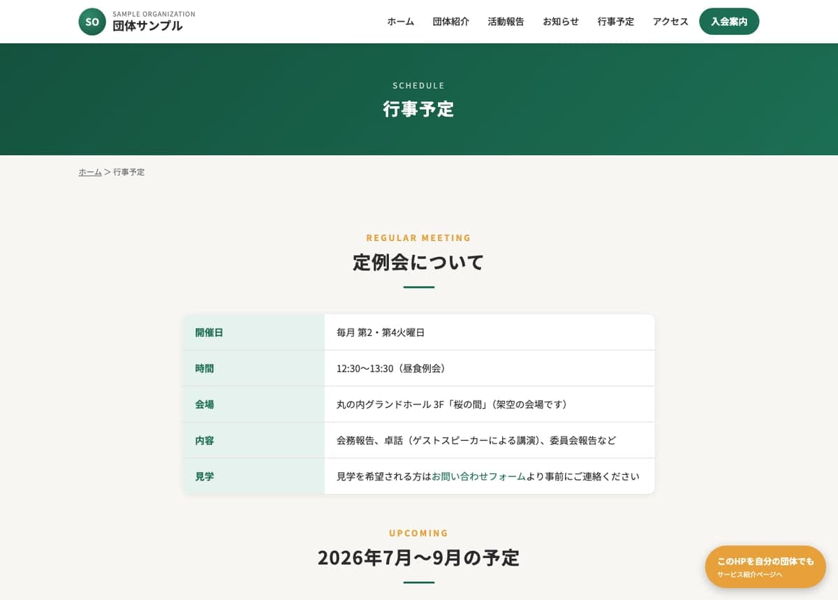This screenshot has width=838, height=600.
Task: Go to ホーム in the navigation bar
Action: point(401,22)
